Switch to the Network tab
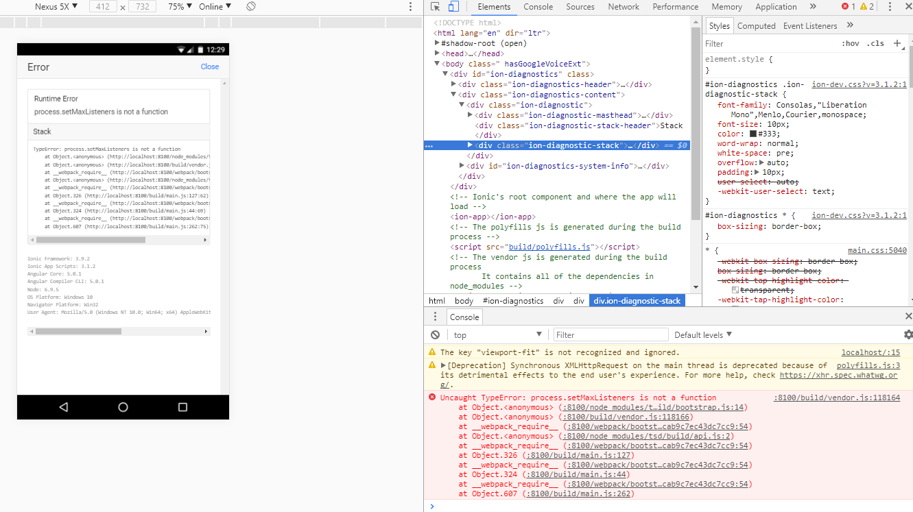913x512 pixels. pos(624,7)
